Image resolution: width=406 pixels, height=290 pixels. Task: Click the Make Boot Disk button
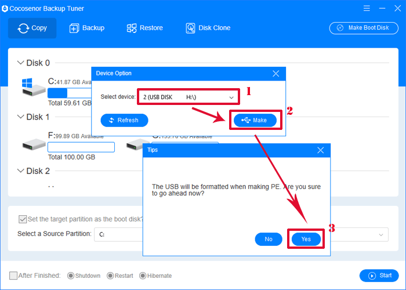click(x=364, y=28)
